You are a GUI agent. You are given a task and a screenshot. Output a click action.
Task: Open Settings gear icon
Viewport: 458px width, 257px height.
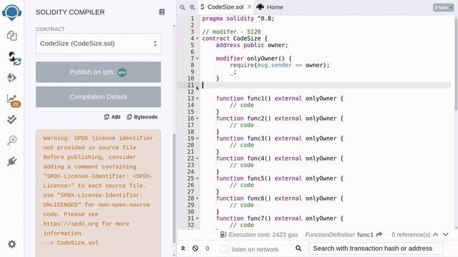pos(12,244)
